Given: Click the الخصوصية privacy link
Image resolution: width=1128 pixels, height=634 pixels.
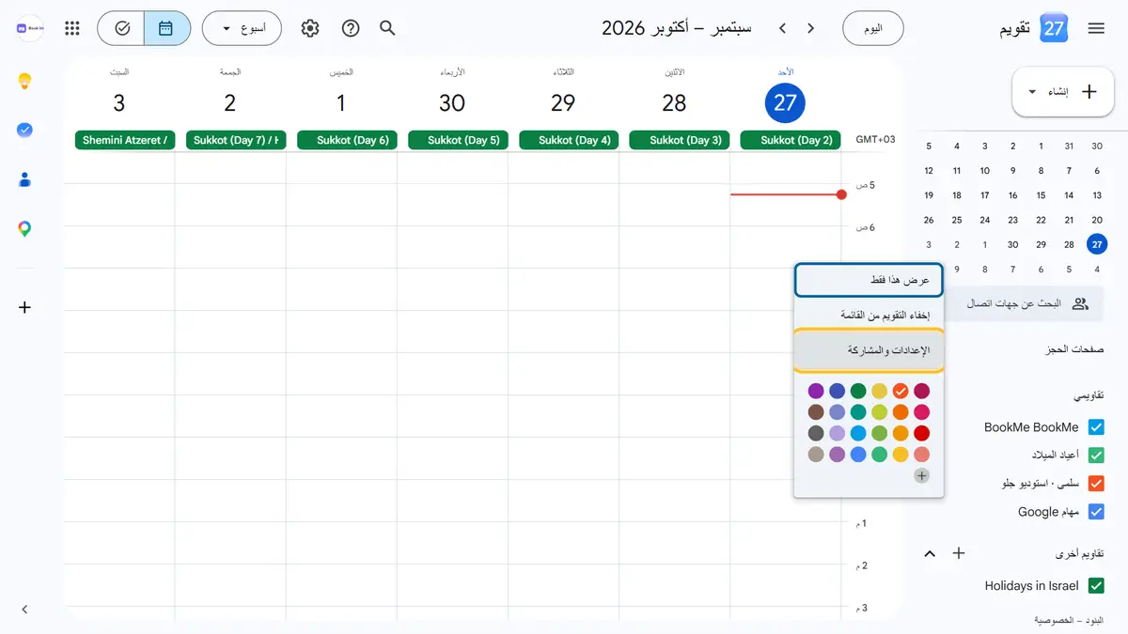Looking at the screenshot, I should pos(1055,621).
